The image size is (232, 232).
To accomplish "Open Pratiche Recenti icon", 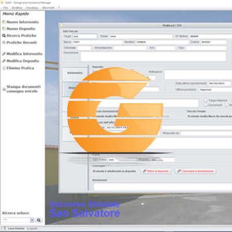I will (4, 42).
